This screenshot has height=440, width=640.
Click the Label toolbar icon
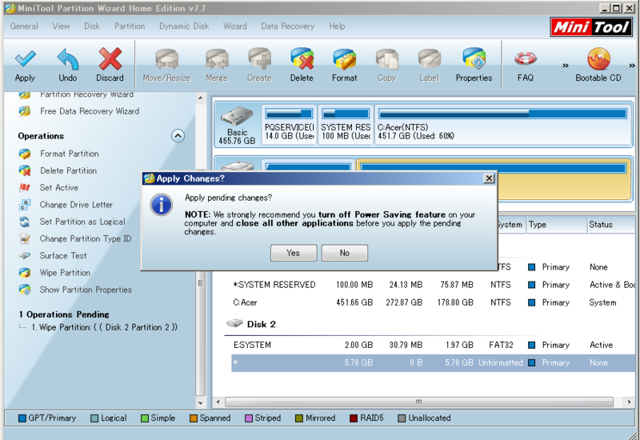(x=430, y=59)
